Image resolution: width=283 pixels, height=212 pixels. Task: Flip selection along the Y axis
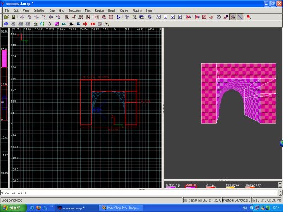tap(36, 17)
